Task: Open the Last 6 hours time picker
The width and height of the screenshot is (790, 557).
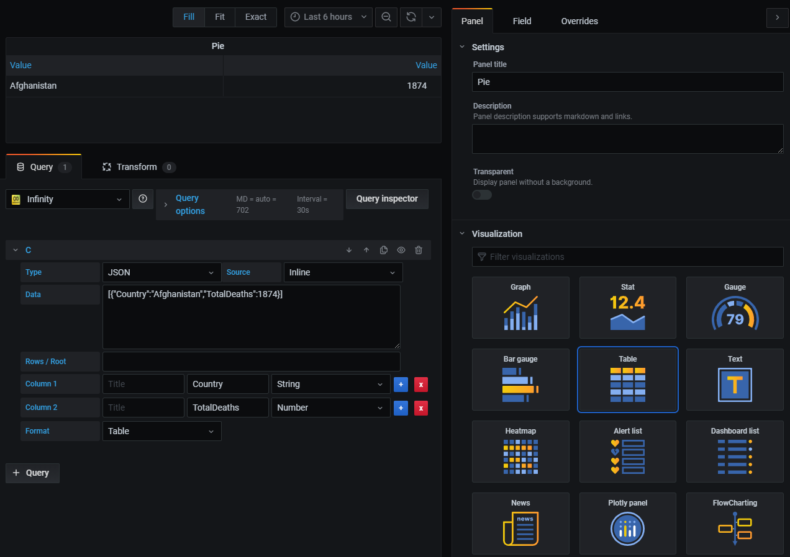Action: (x=329, y=17)
